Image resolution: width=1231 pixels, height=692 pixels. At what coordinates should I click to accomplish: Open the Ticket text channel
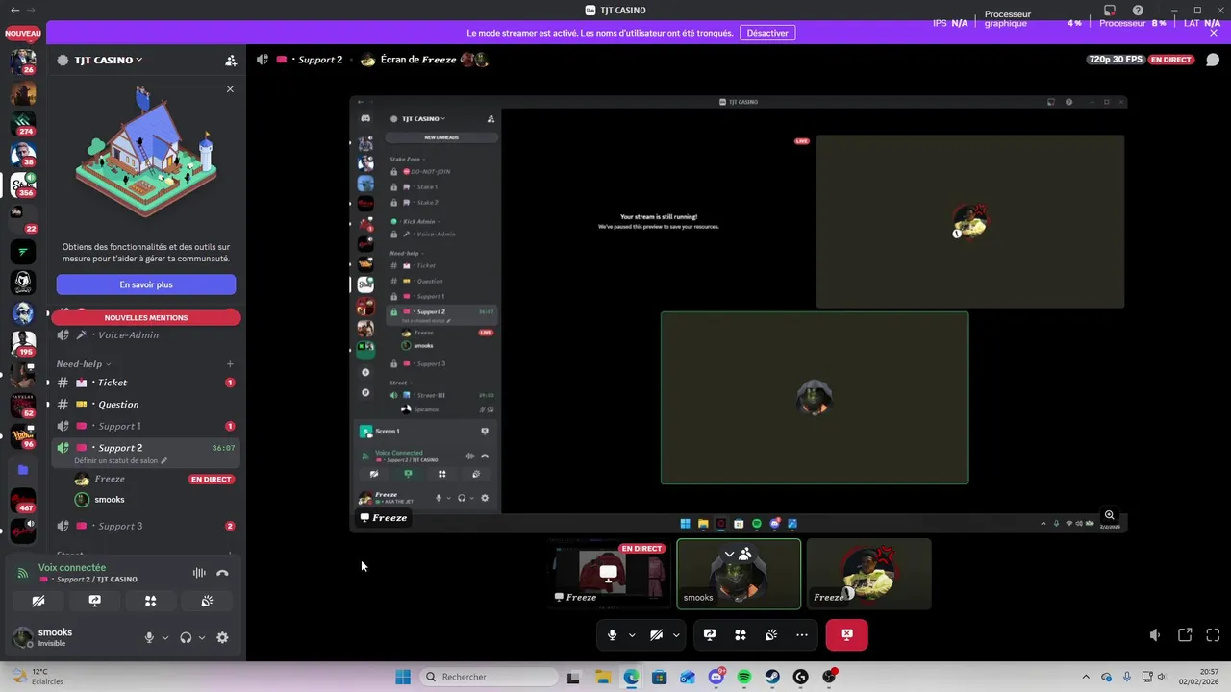tap(144, 383)
